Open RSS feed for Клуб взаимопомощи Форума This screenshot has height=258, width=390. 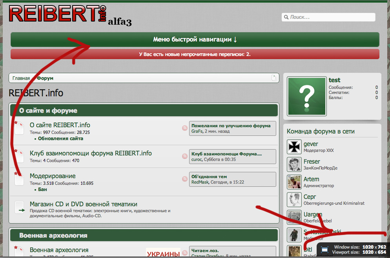click(184, 156)
